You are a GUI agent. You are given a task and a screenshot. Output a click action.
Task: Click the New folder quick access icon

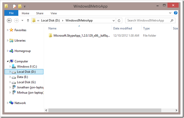(x=20, y=6)
